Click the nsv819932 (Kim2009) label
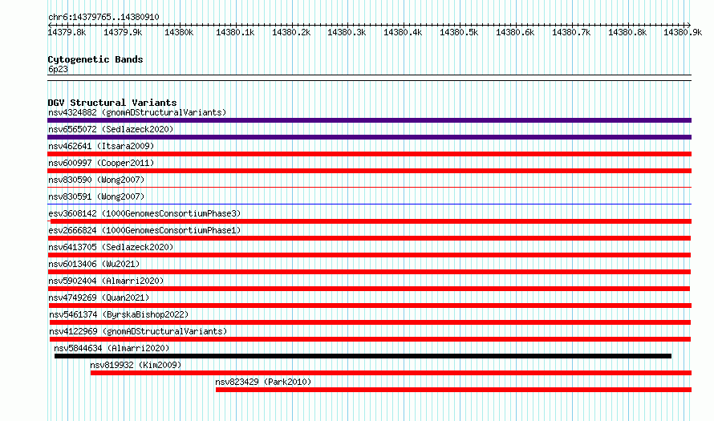Image resolution: width=714 pixels, height=421 pixels. point(136,365)
